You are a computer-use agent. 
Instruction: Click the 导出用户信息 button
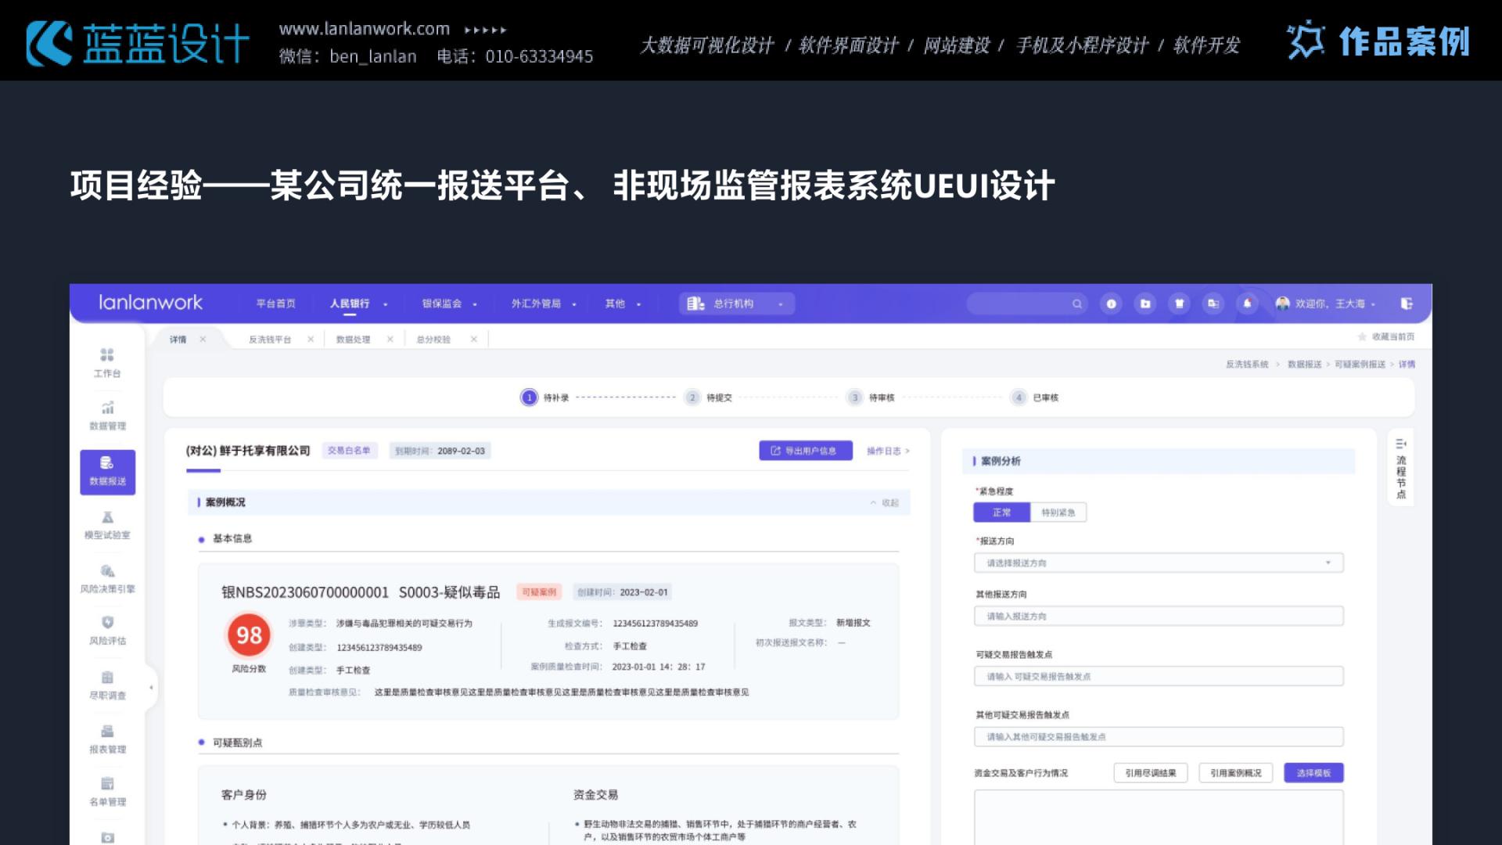point(806,451)
